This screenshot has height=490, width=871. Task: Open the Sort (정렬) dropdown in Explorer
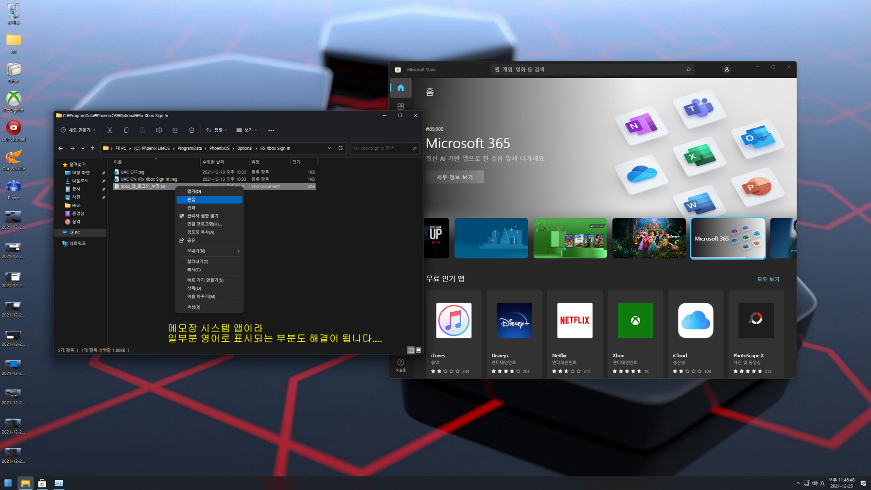point(216,130)
